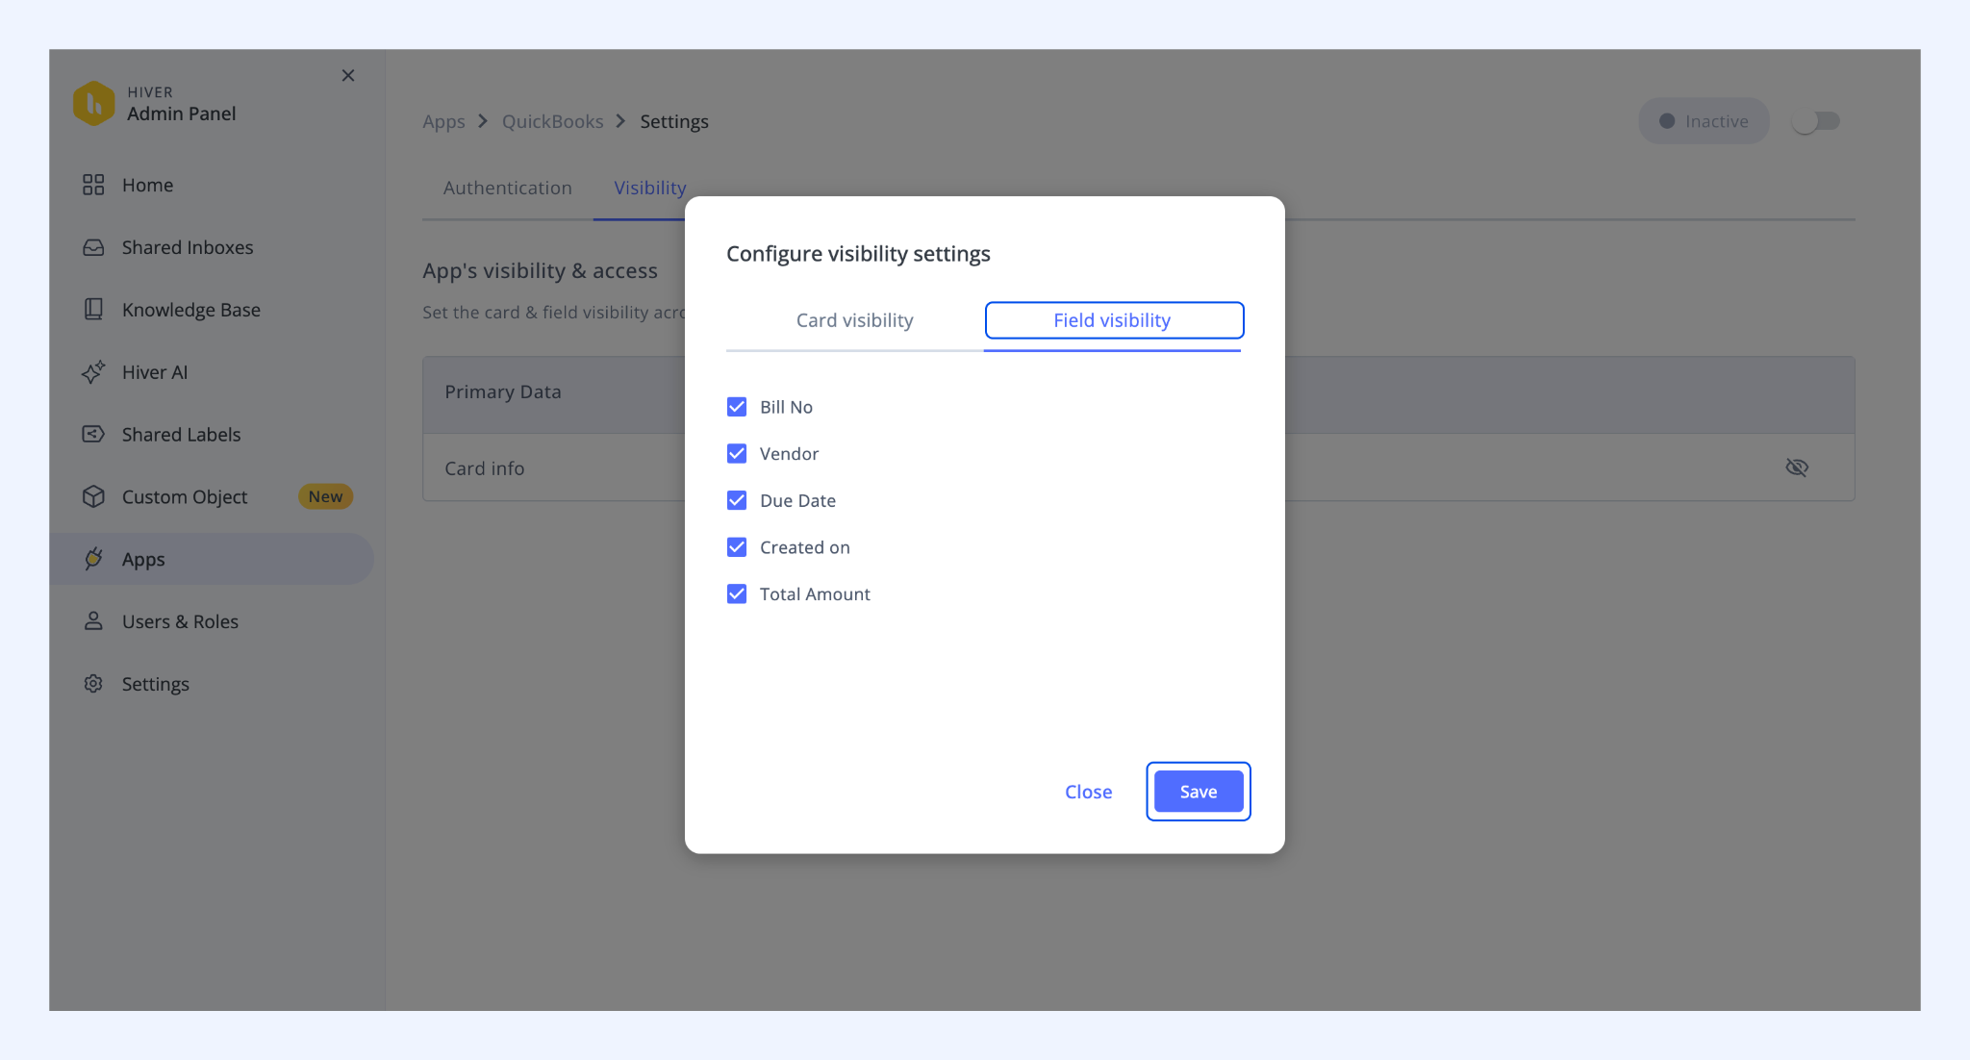Click the Home grid icon

click(x=93, y=185)
